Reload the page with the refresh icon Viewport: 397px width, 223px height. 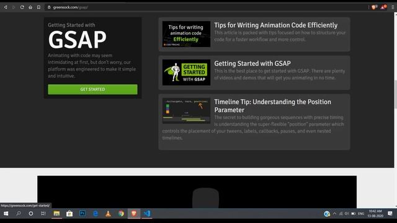coord(22,7)
